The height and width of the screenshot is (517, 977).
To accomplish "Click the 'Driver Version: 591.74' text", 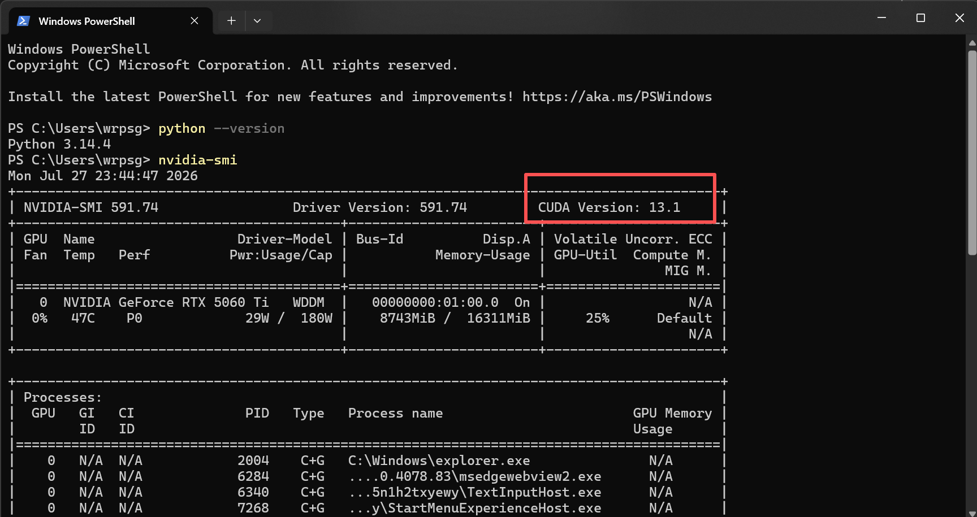I will tap(380, 207).
